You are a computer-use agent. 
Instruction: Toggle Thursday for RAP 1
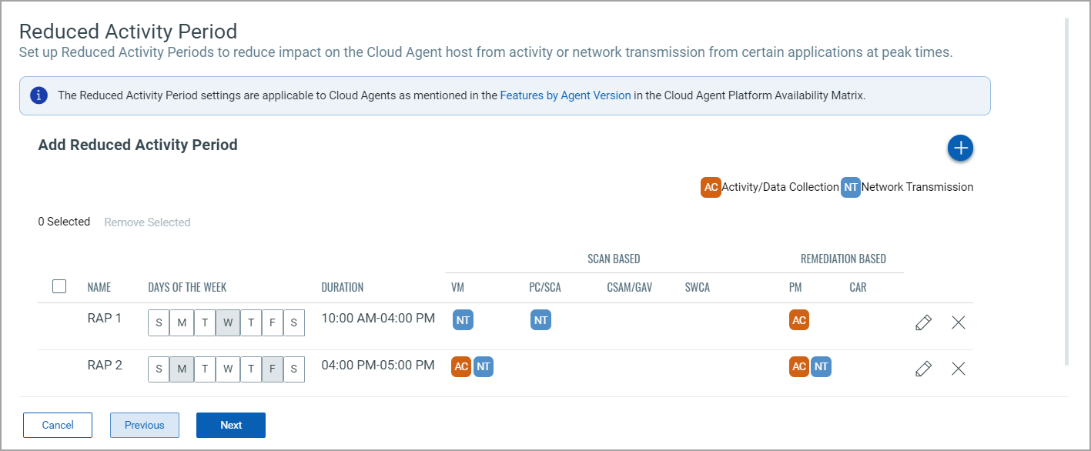[x=250, y=323]
